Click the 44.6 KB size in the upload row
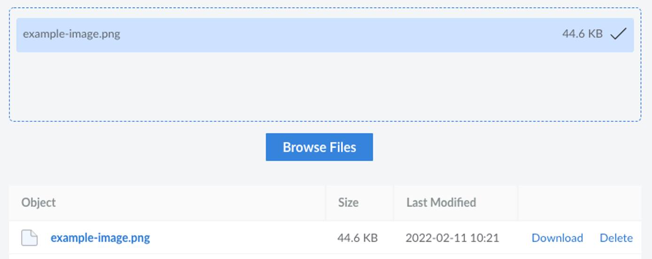The height and width of the screenshot is (259, 652). [582, 34]
